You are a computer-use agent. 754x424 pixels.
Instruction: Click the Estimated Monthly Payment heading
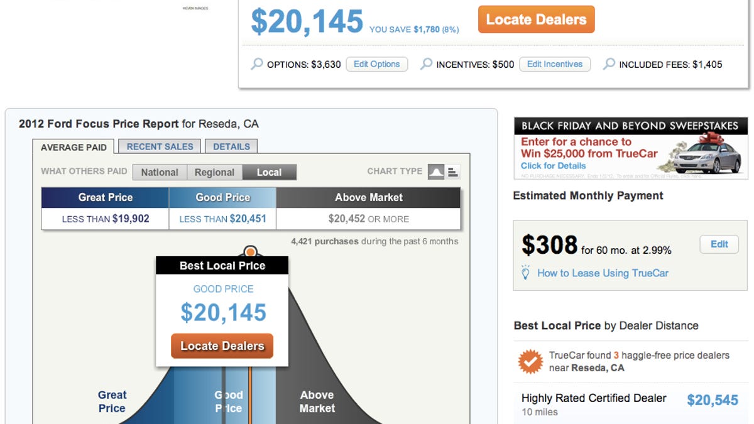588,196
